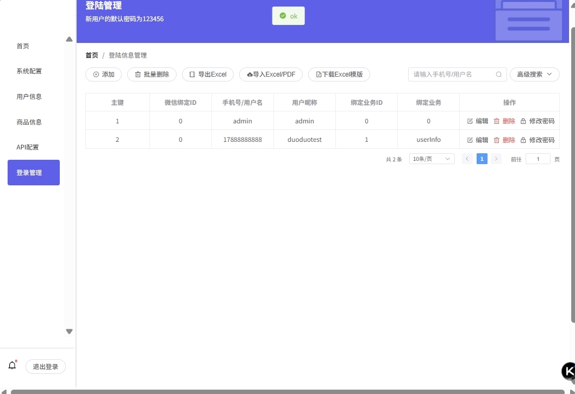Click the 导出Excel button
575x394 pixels.
pyautogui.click(x=208, y=74)
